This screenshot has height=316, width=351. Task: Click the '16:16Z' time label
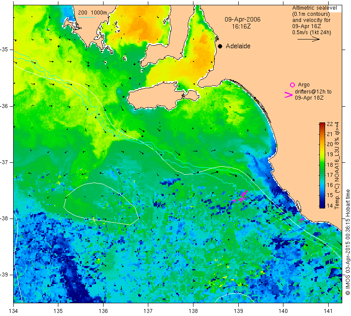[x=241, y=26]
